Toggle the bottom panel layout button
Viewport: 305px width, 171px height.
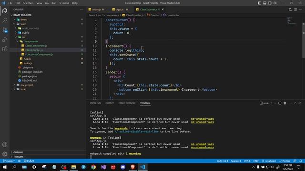click(265, 3)
